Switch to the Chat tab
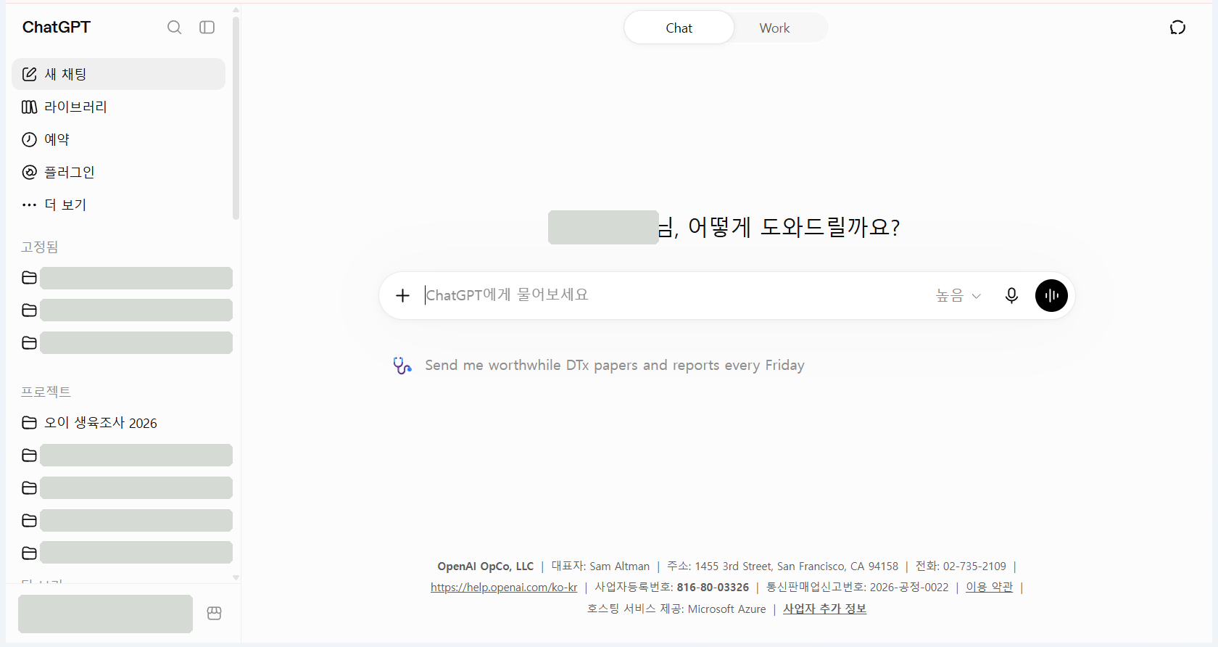This screenshot has height=647, width=1218. click(679, 28)
